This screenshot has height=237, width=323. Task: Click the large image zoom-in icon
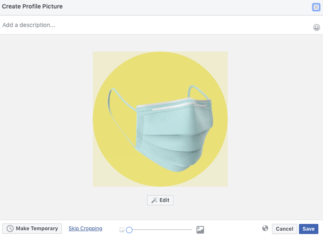pos(200,229)
